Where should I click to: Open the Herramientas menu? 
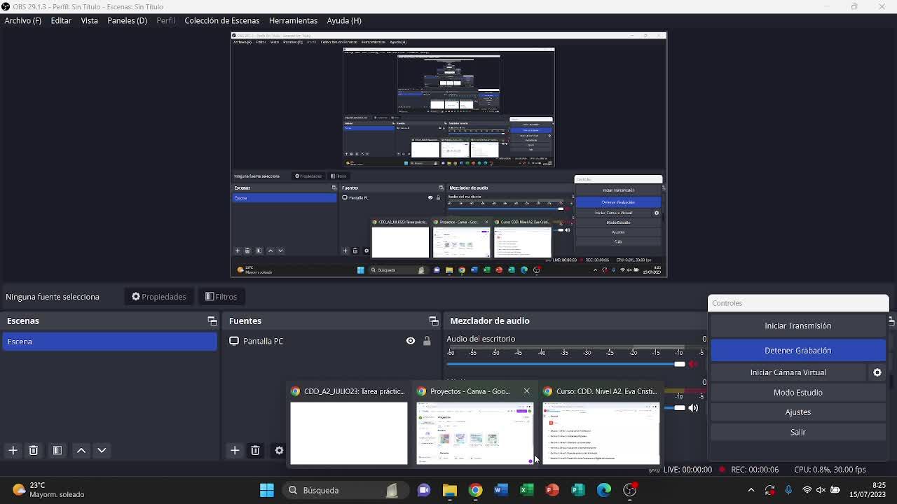(293, 20)
